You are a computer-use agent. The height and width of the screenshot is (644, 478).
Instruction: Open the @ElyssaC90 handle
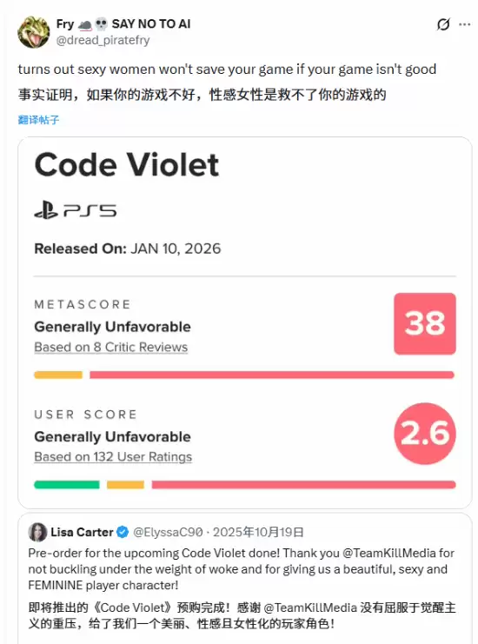[168, 532]
